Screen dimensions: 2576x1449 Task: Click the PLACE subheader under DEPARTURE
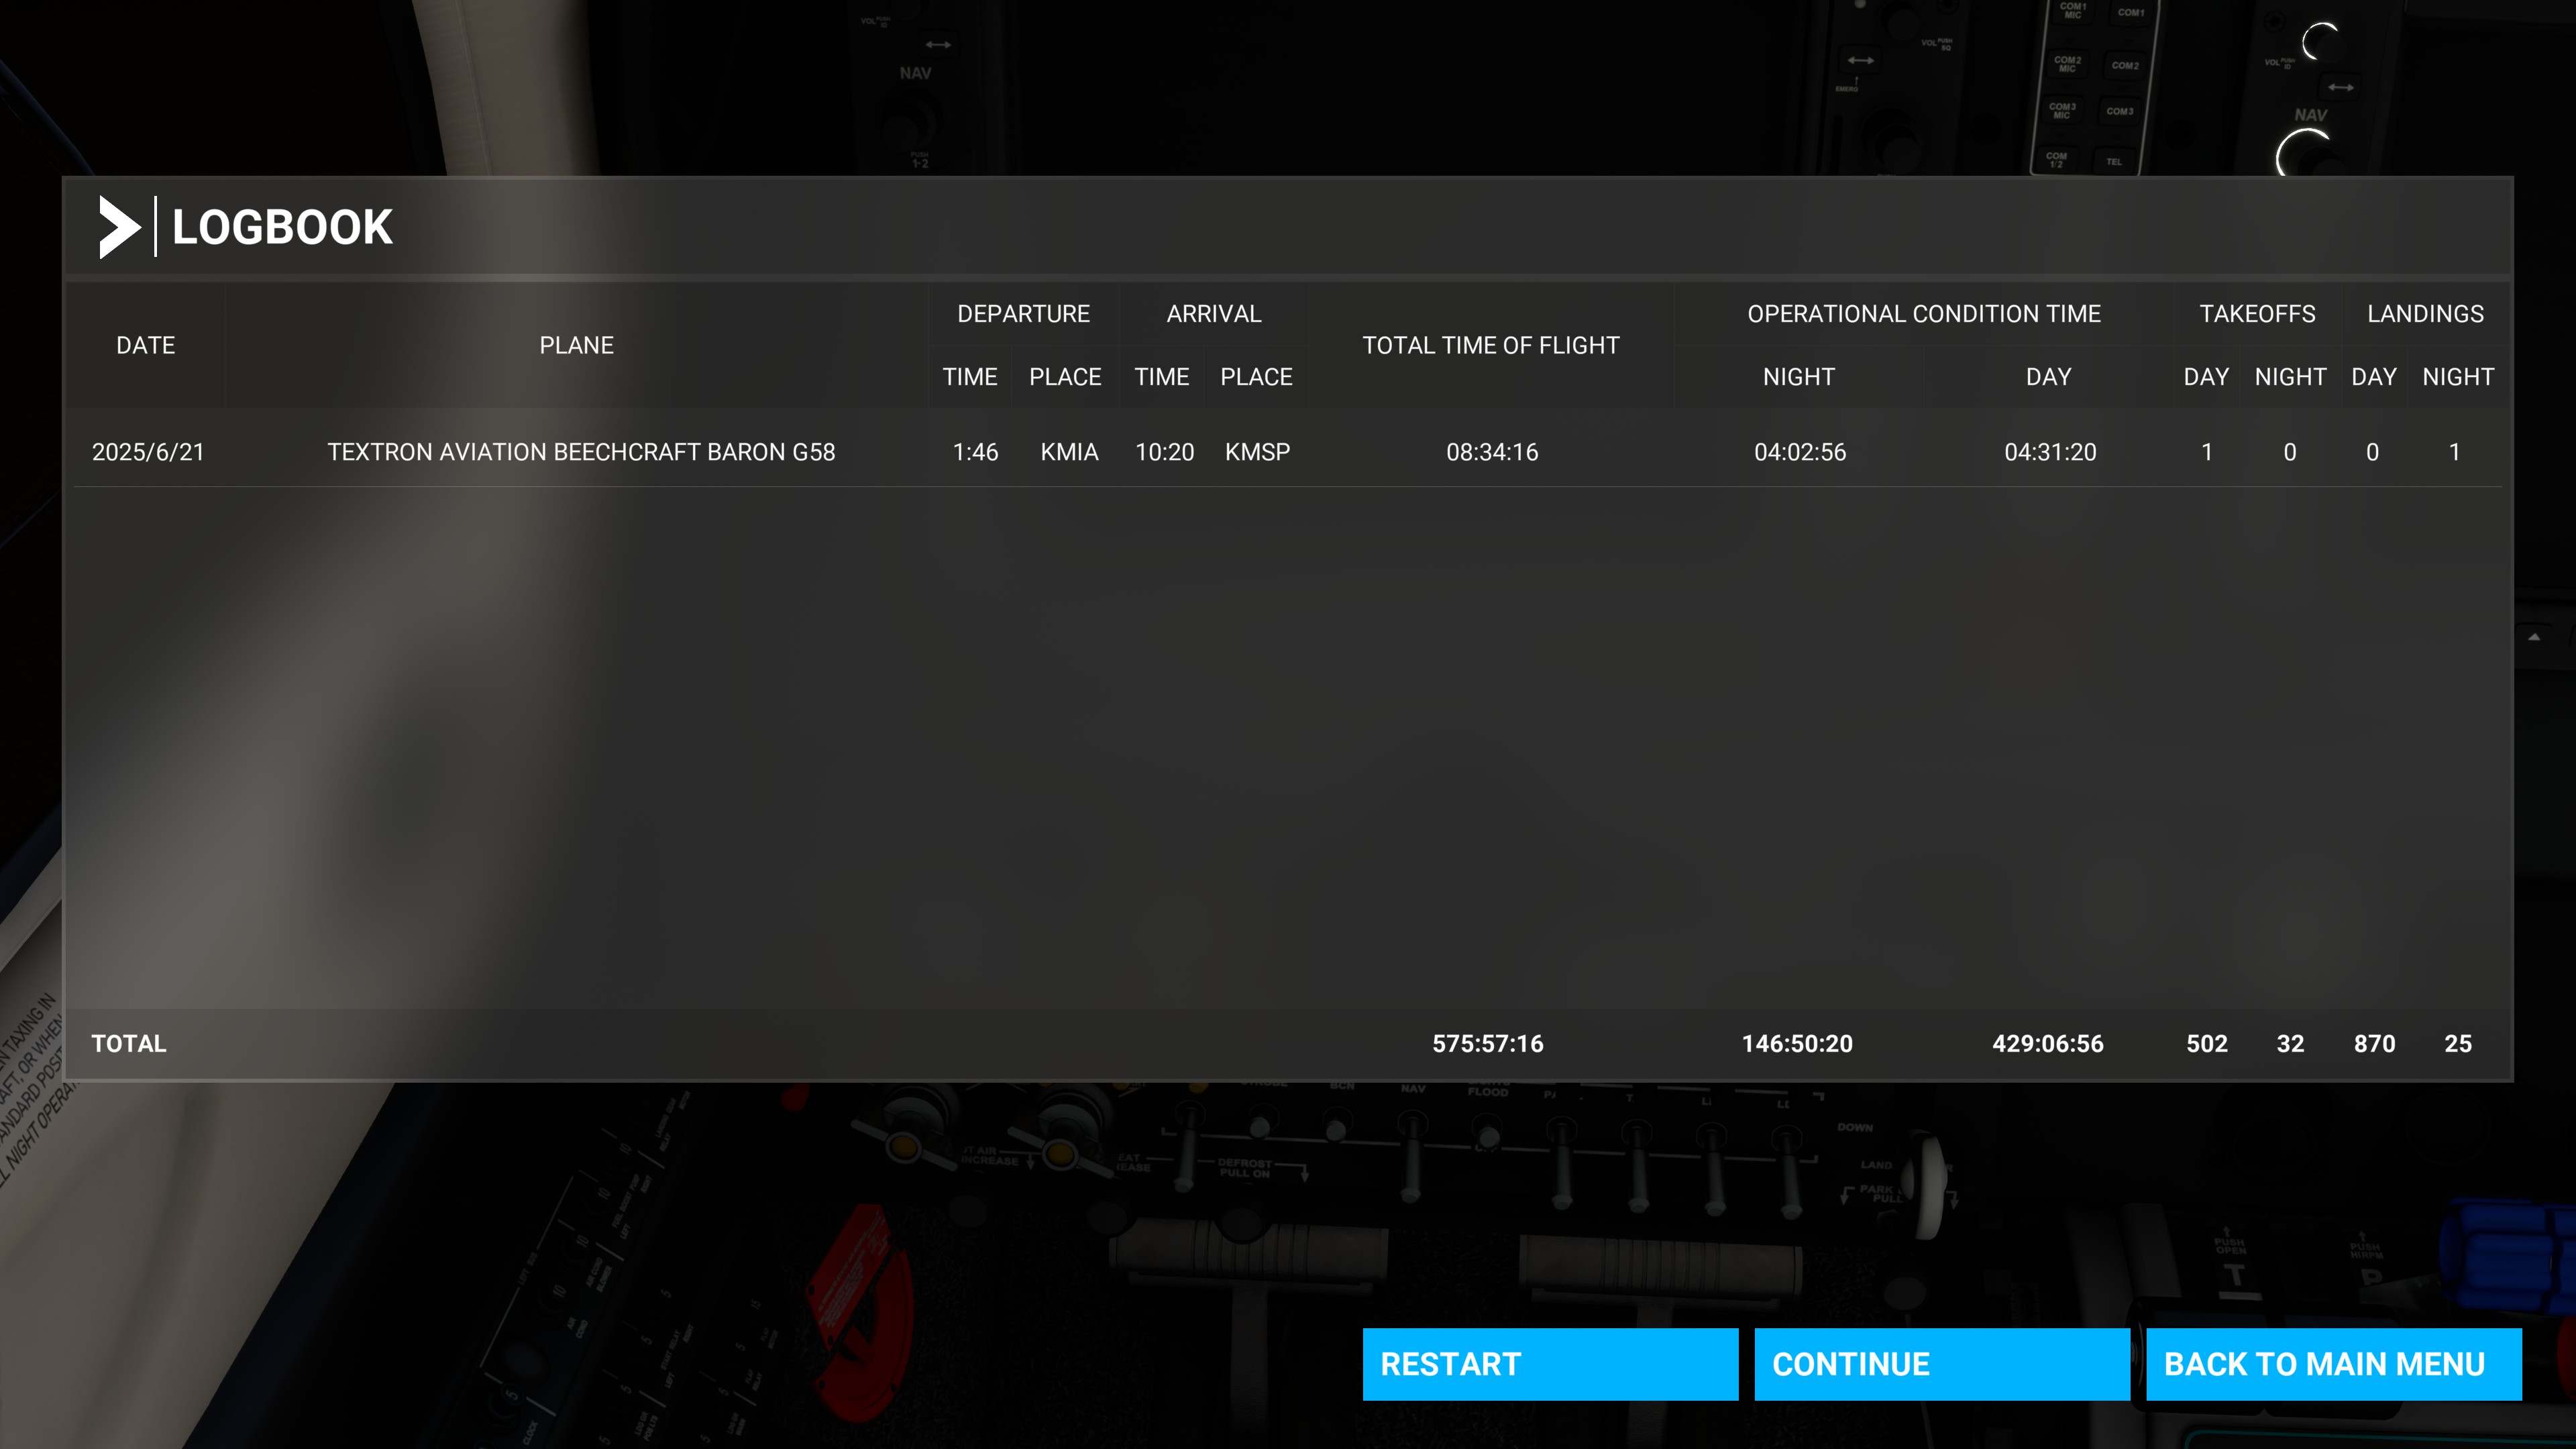tap(1065, 377)
